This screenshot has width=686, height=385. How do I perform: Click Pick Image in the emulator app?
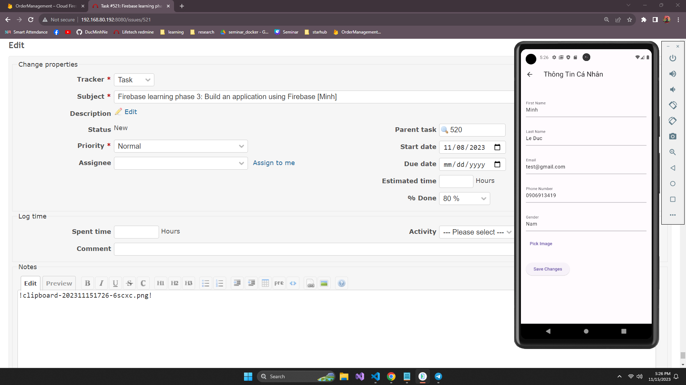[x=541, y=243]
